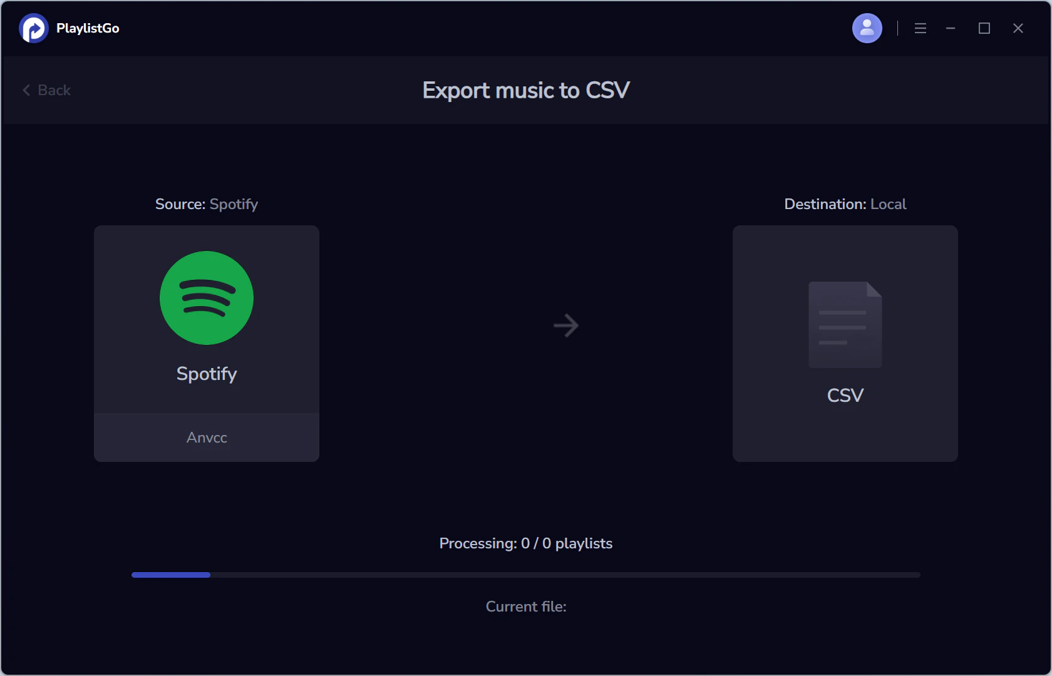Screen dimensions: 1052x676
Task: Click the window maximize button
Action: [984, 28]
